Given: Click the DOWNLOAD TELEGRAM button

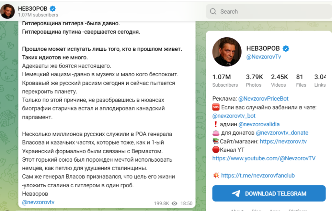Looking at the screenshot, I should click(269, 193).
